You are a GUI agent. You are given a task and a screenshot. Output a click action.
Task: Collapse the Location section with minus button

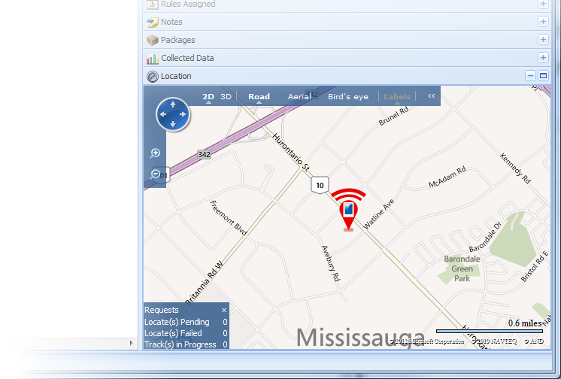click(530, 76)
